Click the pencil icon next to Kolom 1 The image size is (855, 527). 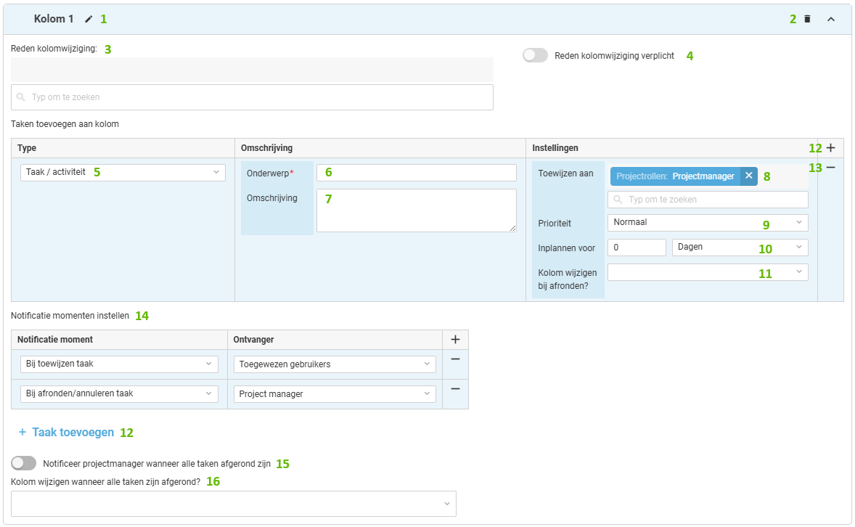[x=89, y=19]
